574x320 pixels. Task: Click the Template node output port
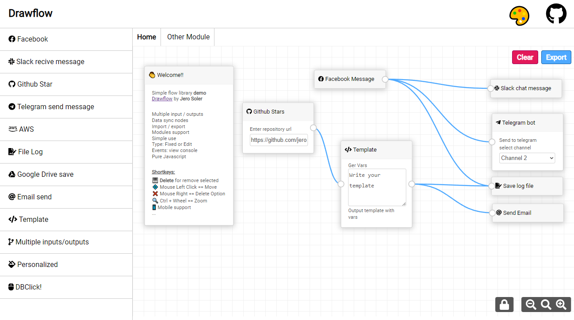pyautogui.click(x=412, y=184)
